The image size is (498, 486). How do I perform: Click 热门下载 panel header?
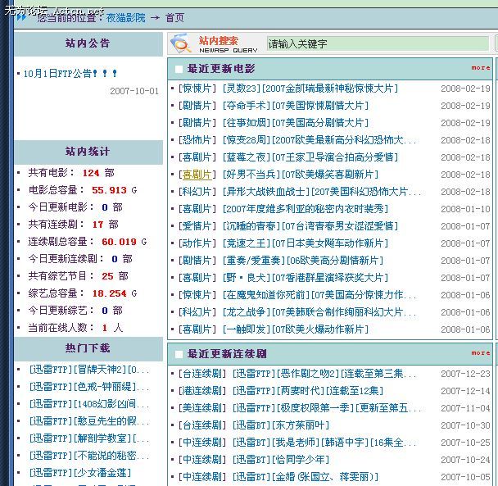coord(88,348)
